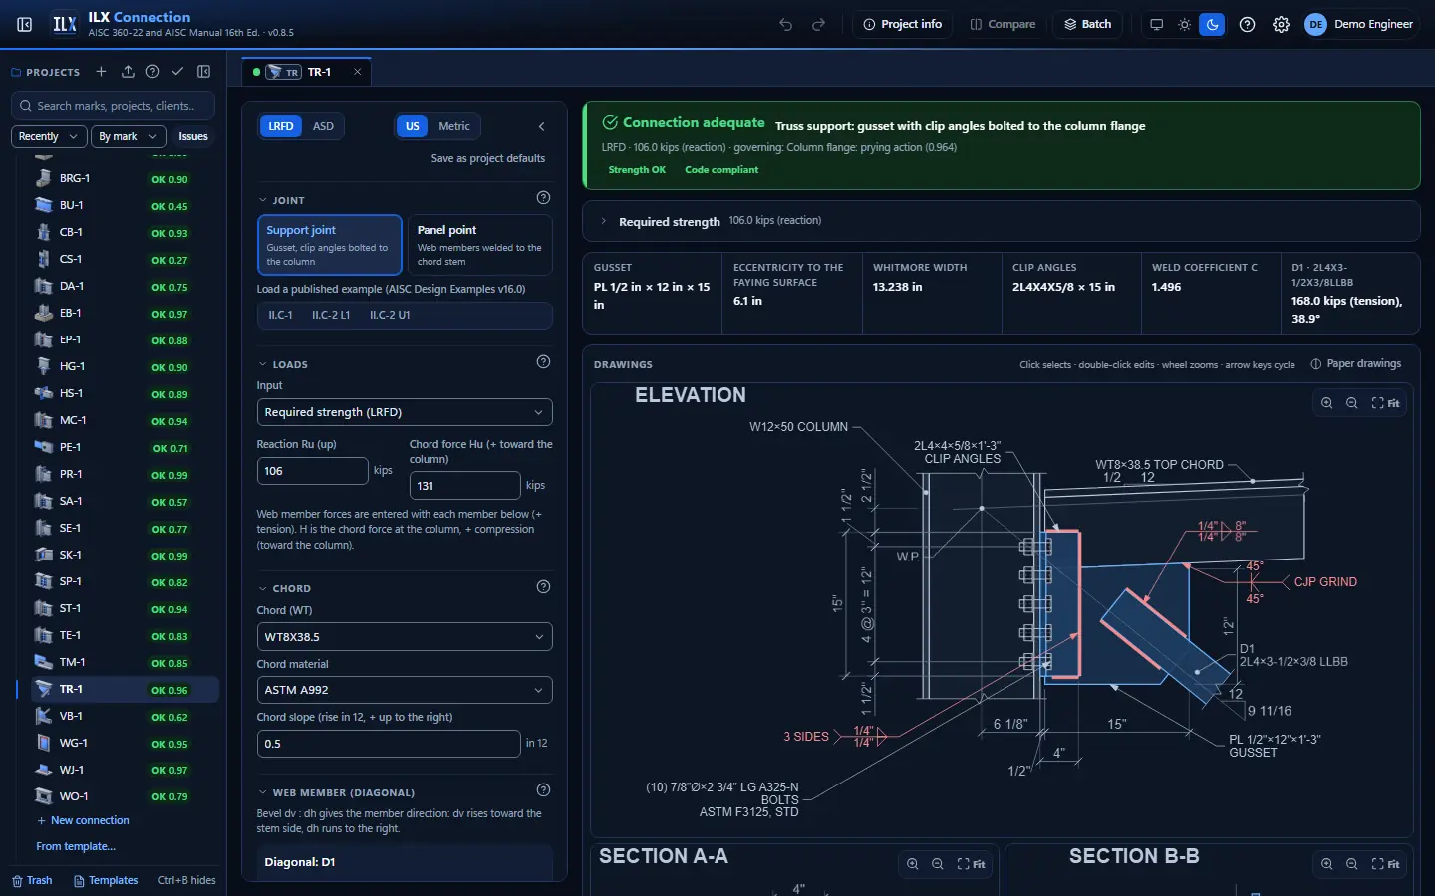The height and width of the screenshot is (896, 1435).
Task: Choose the Support joint option
Action: click(330, 245)
